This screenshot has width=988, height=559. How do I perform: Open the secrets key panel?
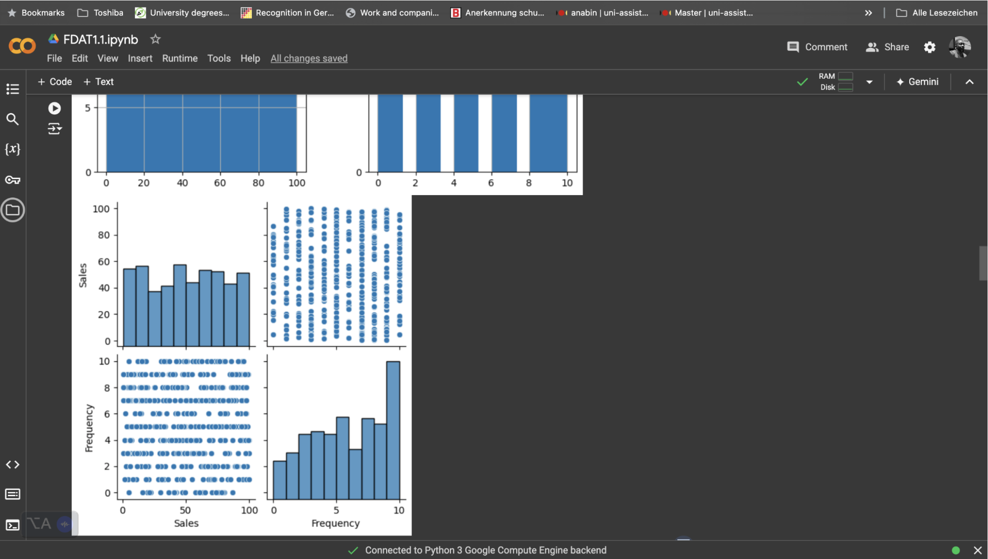click(x=13, y=180)
